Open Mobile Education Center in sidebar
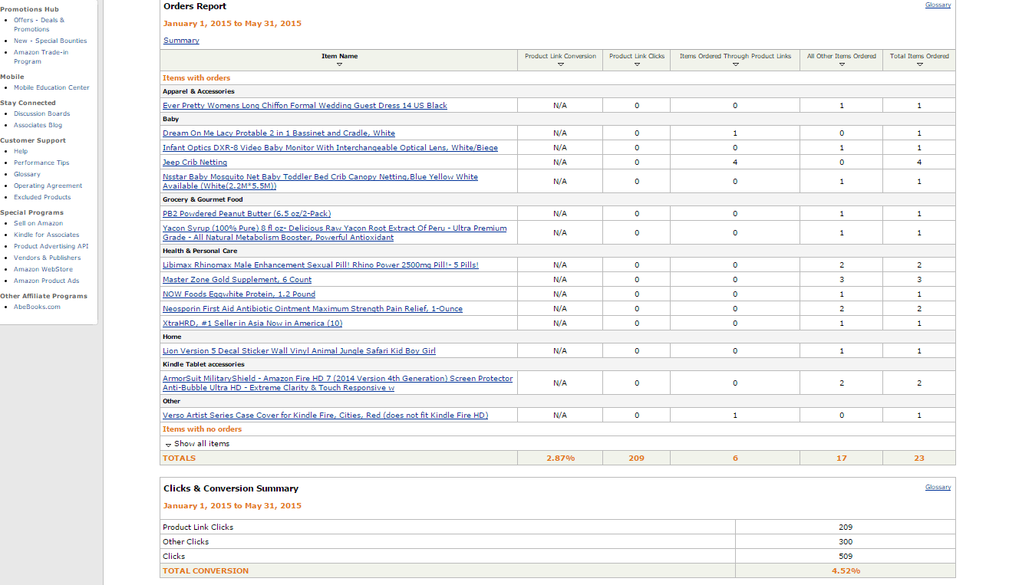The image size is (1009, 585). [51, 88]
